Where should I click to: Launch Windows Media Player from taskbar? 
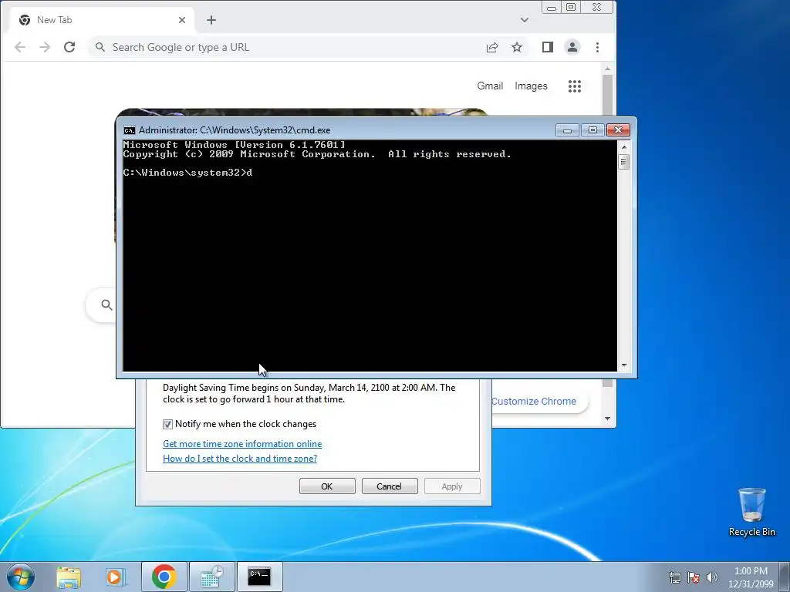115,577
